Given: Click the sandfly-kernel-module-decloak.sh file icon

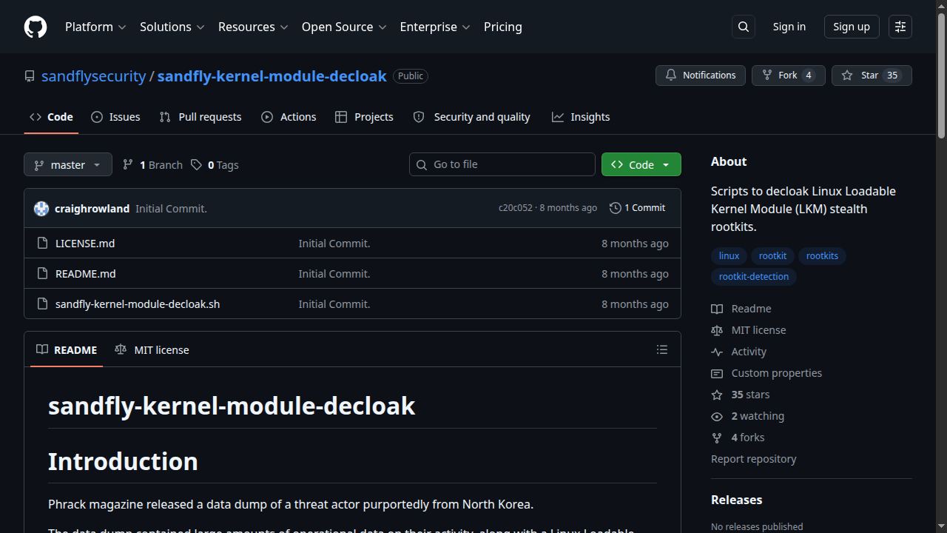Looking at the screenshot, I should (43, 304).
